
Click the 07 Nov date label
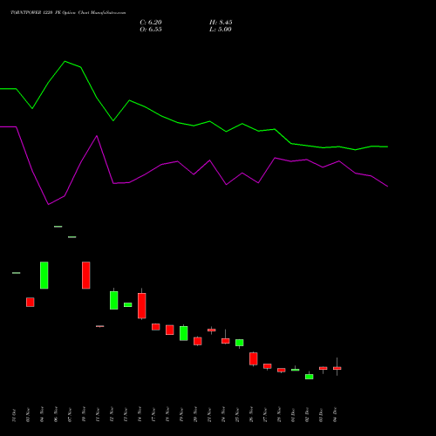point(70,415)
